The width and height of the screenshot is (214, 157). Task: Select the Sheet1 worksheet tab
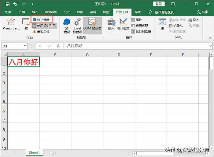(34, 152)
